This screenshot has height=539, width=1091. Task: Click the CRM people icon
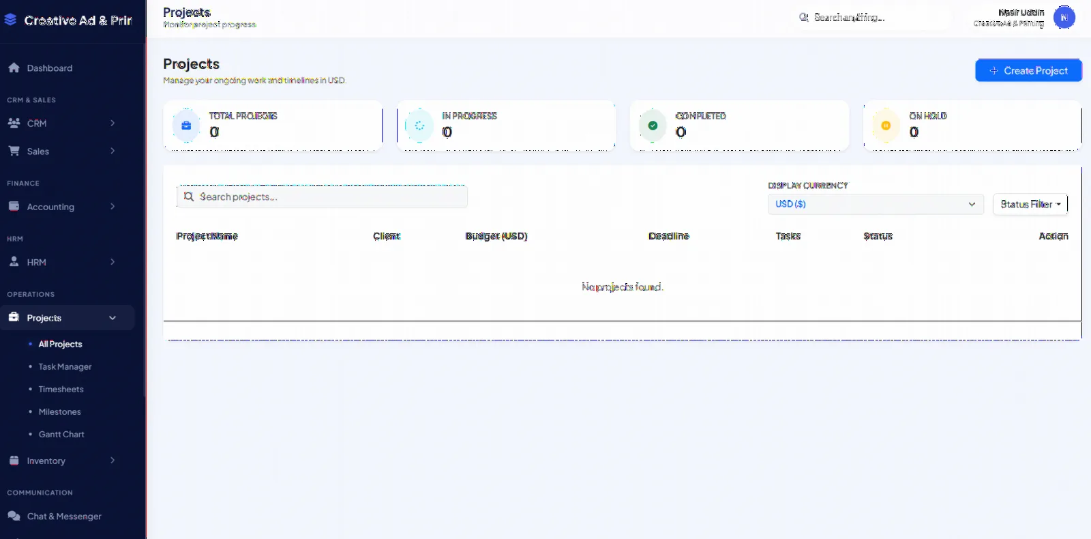[x=14, y=123]
